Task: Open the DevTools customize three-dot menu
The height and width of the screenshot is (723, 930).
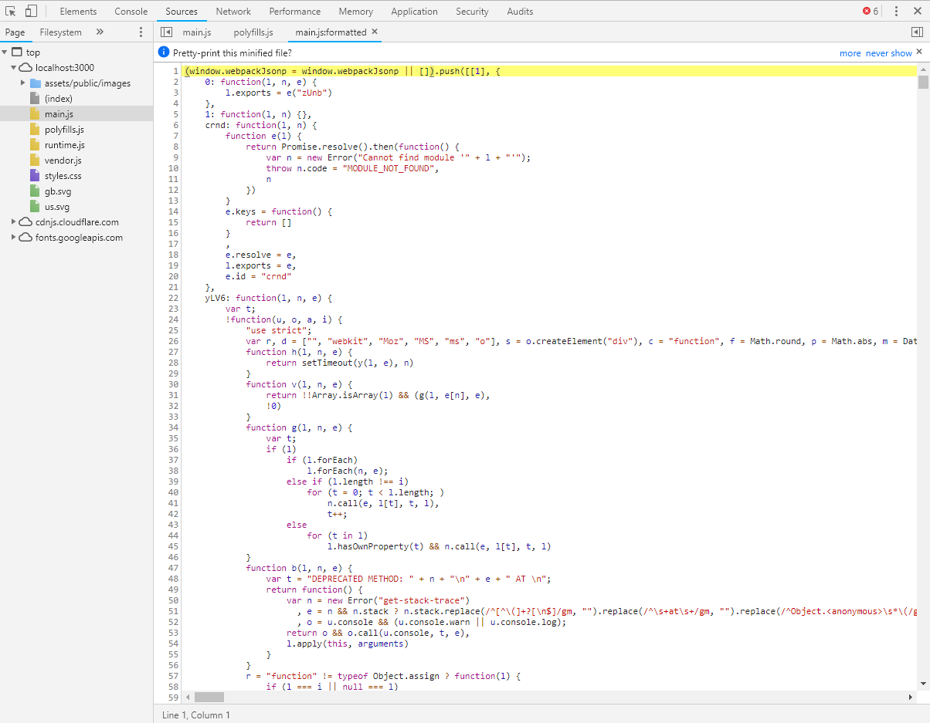Action: (896, 12)
